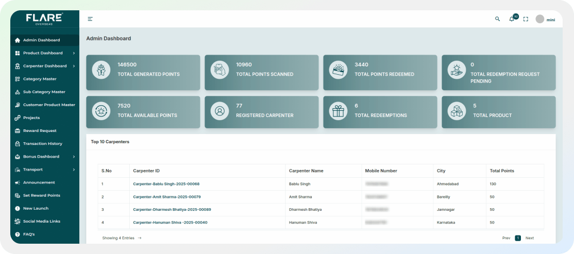574x254 pixels.
Task: Click the Total Available Points card icon
Action: pyautogui.click(x=101, y=111)
